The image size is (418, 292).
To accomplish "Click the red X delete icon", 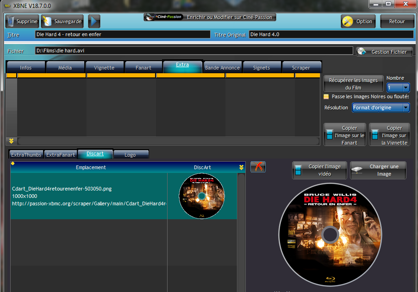I will (x=258, y=167).
